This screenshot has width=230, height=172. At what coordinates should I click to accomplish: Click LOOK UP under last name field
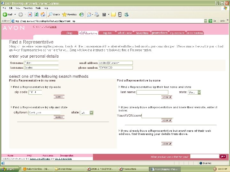click(x=167, y=97)
